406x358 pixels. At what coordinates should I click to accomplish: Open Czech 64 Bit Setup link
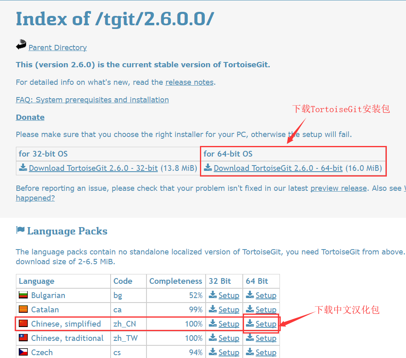266,352
